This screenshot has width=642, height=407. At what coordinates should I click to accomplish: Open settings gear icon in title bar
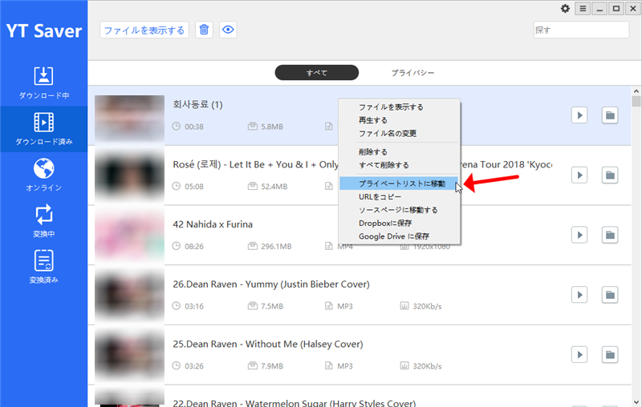pyautogui.click(x=565, y=9)
